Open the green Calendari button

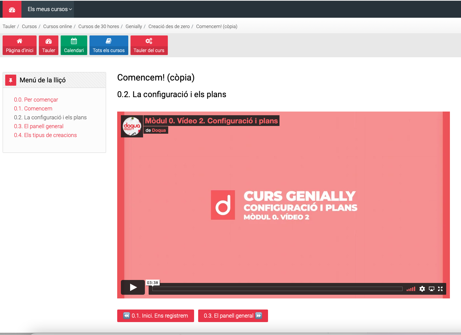74,45
